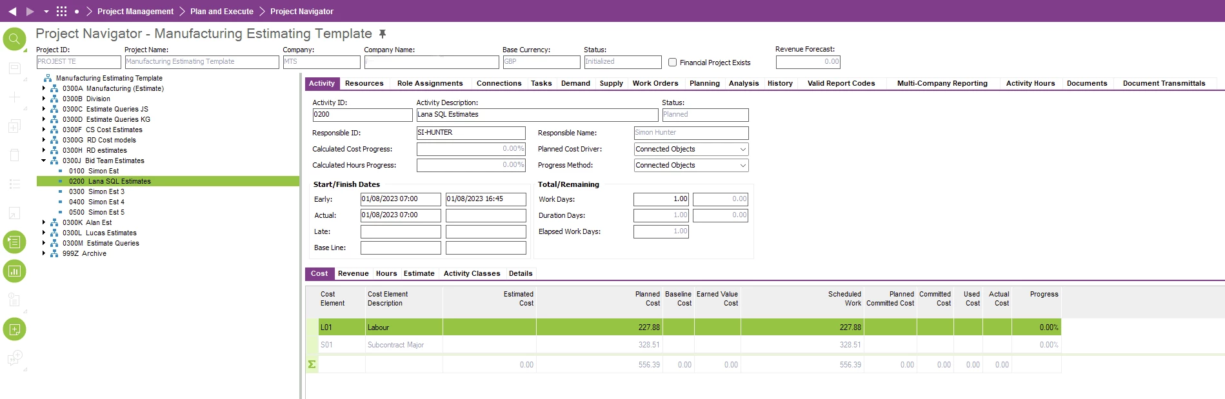This screenshot has width=1225, height=399.
Task: Switch to the Resources tab
Action: pyautogui.click(x=364, y=83)
